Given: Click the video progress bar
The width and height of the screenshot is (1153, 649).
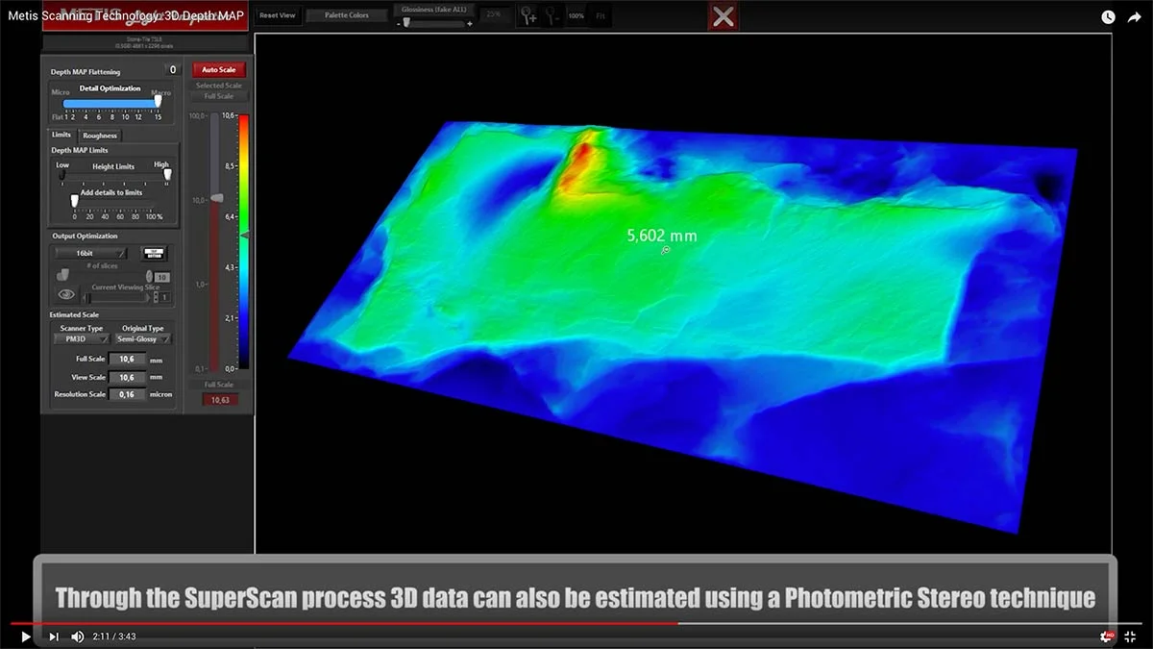Looking at the screenshot, I should click(x=576, y=623).
